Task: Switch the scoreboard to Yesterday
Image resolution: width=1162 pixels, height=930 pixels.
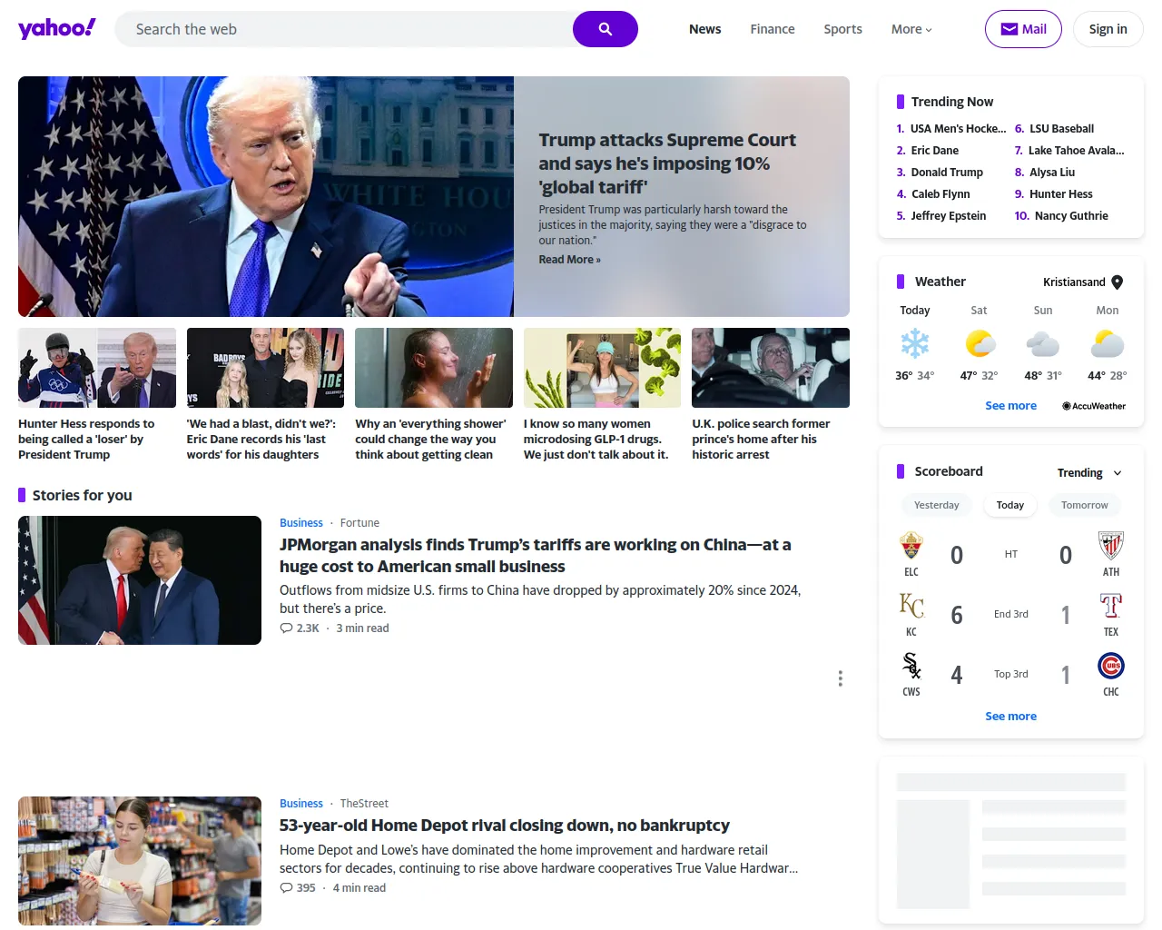Action: coord(936,504)
